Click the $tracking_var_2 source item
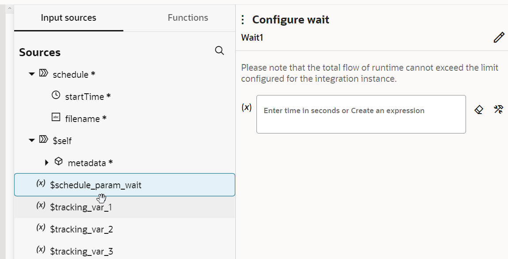Viewport: 508px width, 259px height. (x=82, y=229)
